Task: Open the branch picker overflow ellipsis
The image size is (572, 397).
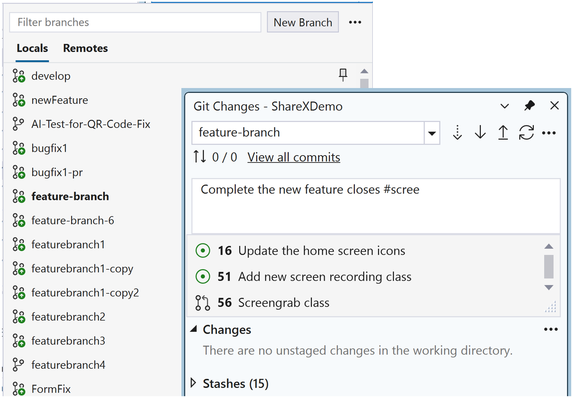Action: pos(355,22)
